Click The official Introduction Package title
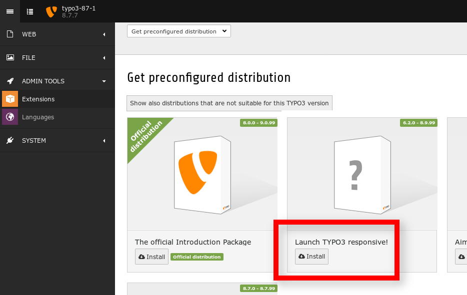 [x=193, y=242]
